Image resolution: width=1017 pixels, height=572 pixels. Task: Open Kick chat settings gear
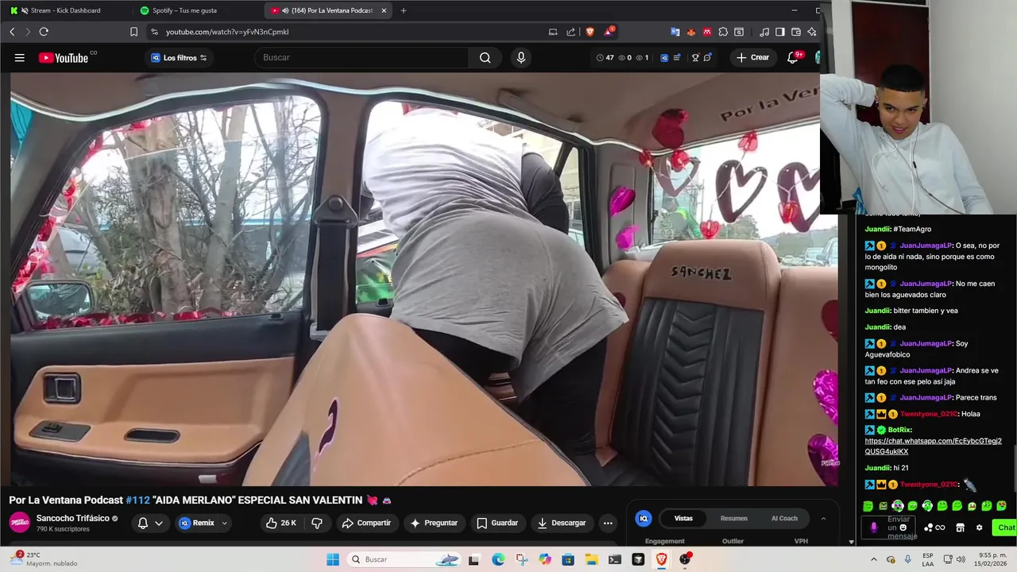click(979, 528)
